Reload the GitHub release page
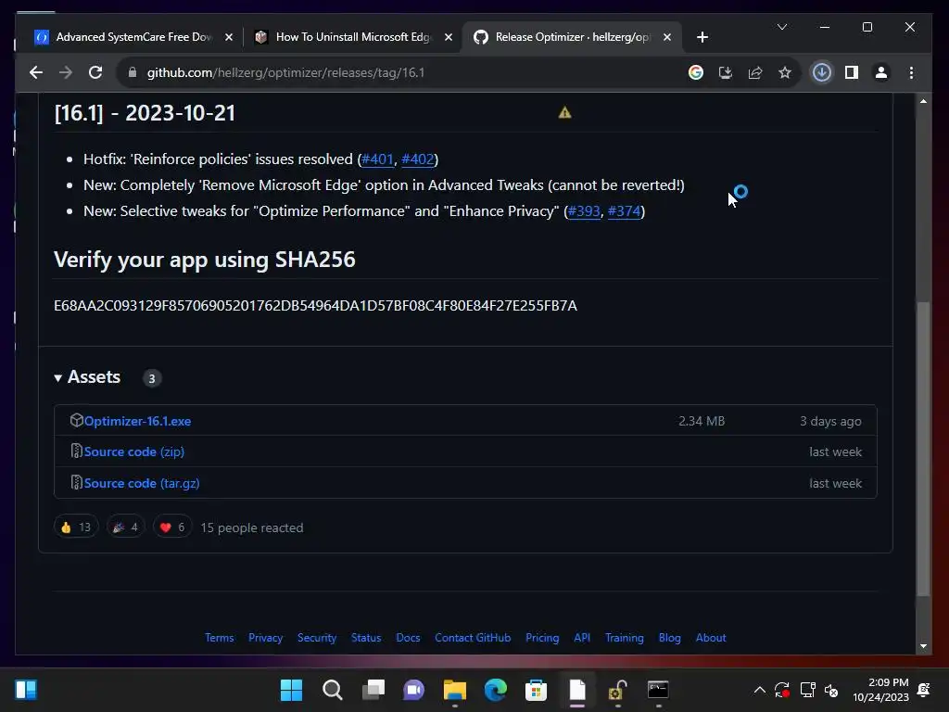The height and width of the screenshot is (712, 949). pyautogui.click(x=95, y=72)
